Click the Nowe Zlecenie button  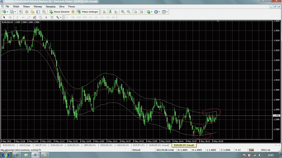[59, 12]
